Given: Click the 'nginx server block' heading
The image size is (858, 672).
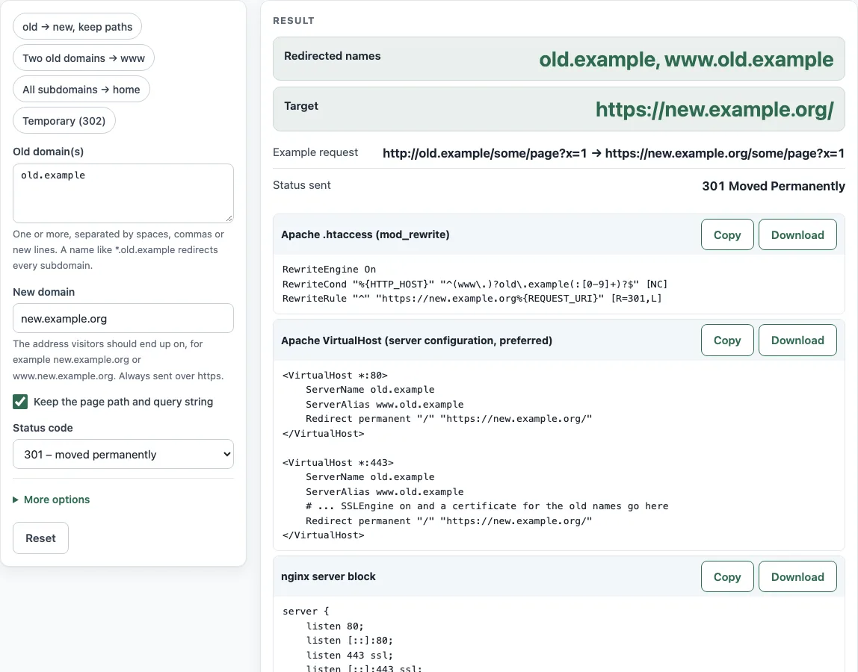Looking at the screenshot, I should (328, 576).
